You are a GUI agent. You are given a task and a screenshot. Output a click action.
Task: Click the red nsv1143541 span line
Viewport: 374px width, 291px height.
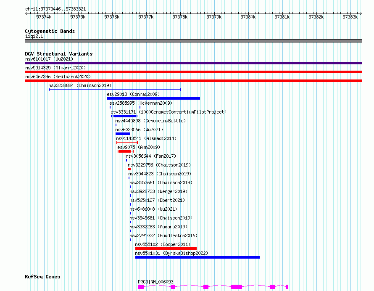pos(127,143)
